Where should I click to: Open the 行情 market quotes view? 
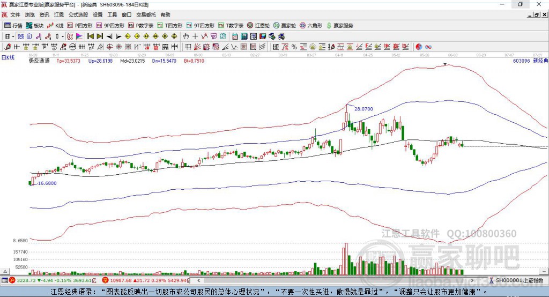tap(13, 26)
